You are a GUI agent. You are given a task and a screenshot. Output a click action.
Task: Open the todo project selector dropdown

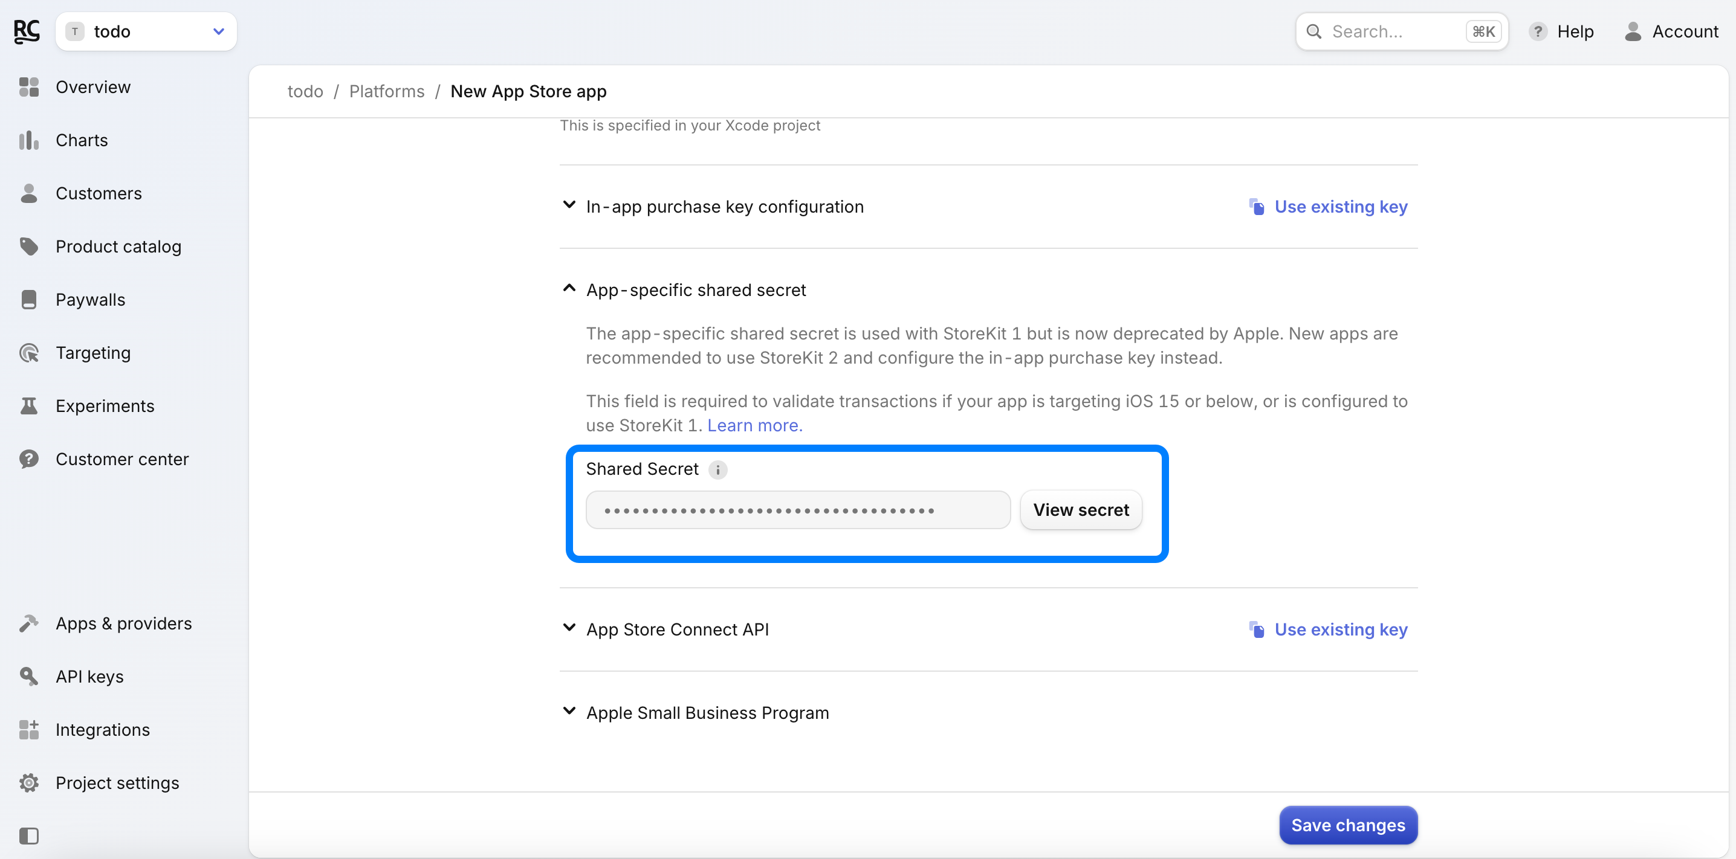tap(146, 31)
